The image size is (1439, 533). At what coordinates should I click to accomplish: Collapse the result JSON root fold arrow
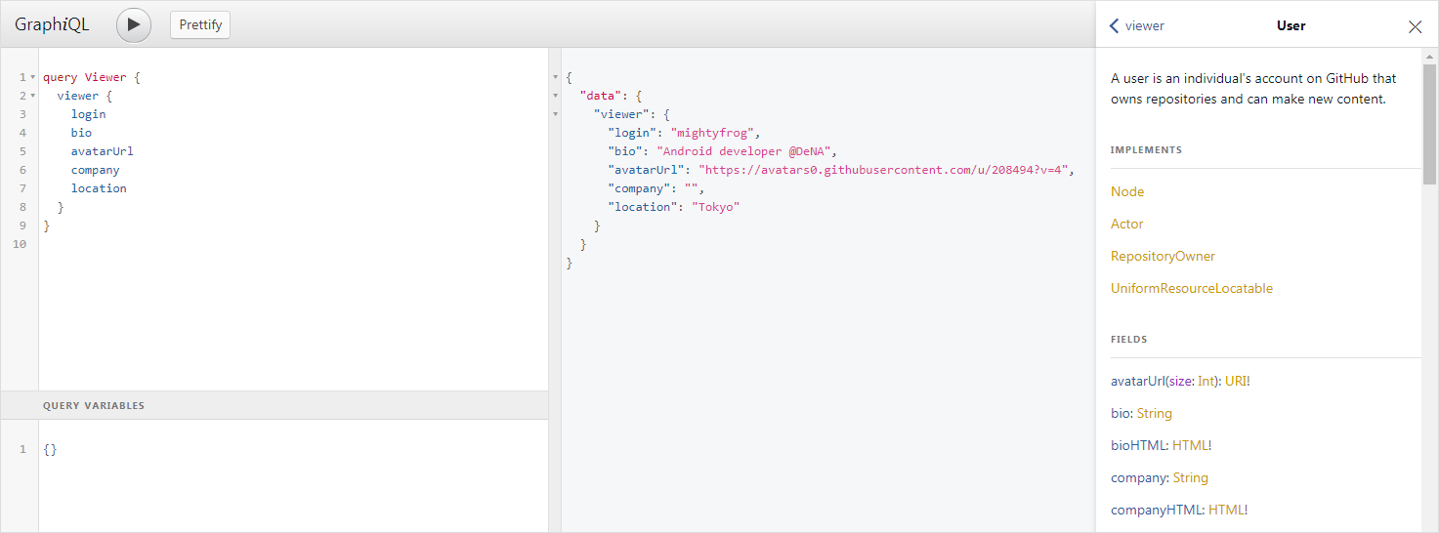point(556,77)
